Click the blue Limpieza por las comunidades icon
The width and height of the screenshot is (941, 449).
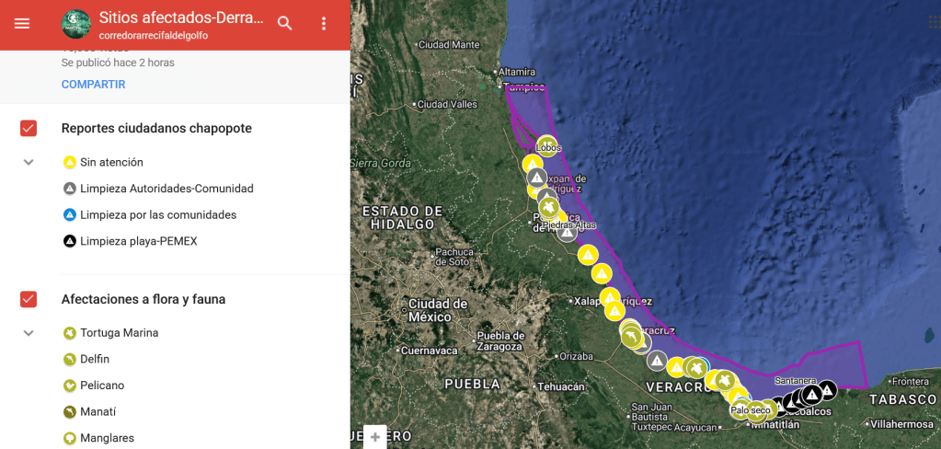69,215
